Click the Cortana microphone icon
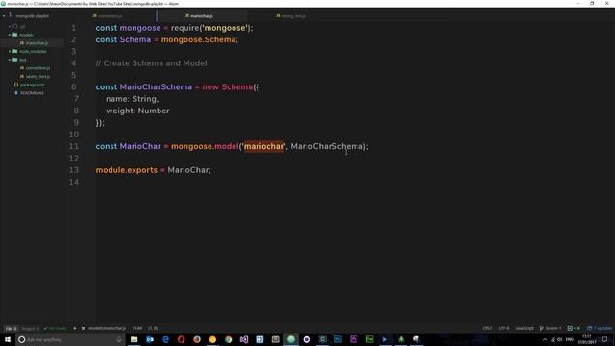Image resolution: width=615 pixels, height=346 pixels. (119, 339)
